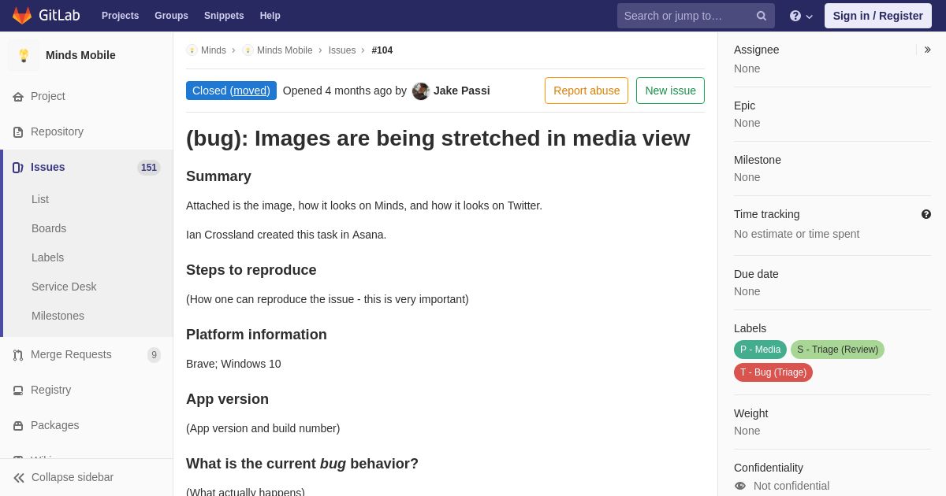Click the GitLab fox logo
The width and height of the screenshot is (946, 496).
pos(22,16)
